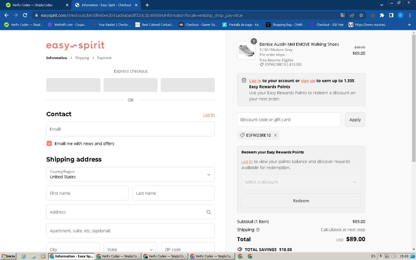This screenshot has height=260, width=416.
Task: Open the Verify Codes bookmark in bookmarks bar
Action: pyautogui.click(x=24, y=25)
